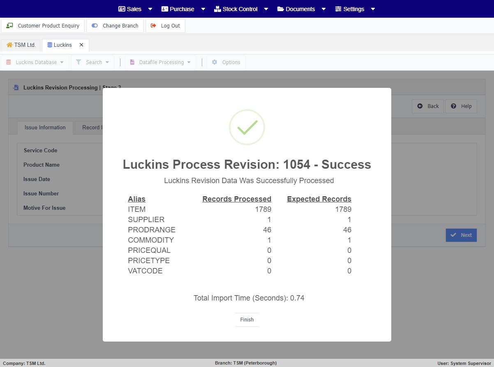
Task: Click the Service Code field label
Action: (x=40, y=150)
